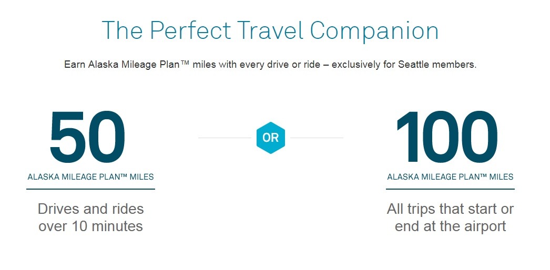Screen dimensions: 550x270
Task: Click the exclusively for Seattle members phrase
Action: [x=404, y=65]
